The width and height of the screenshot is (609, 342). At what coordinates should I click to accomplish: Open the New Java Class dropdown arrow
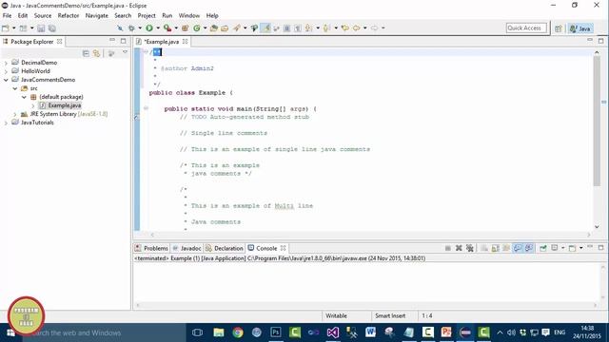206,28
